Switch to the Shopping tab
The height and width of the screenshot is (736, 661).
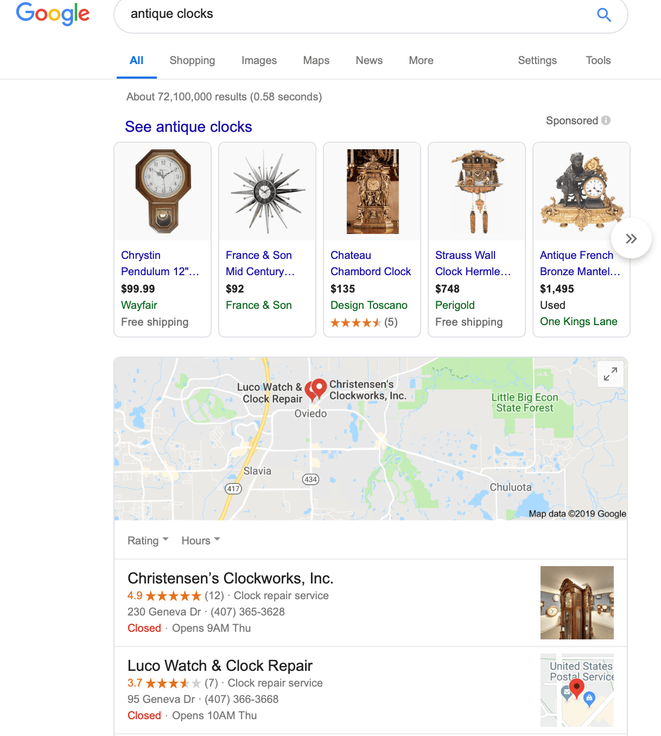tap(192, 60)
